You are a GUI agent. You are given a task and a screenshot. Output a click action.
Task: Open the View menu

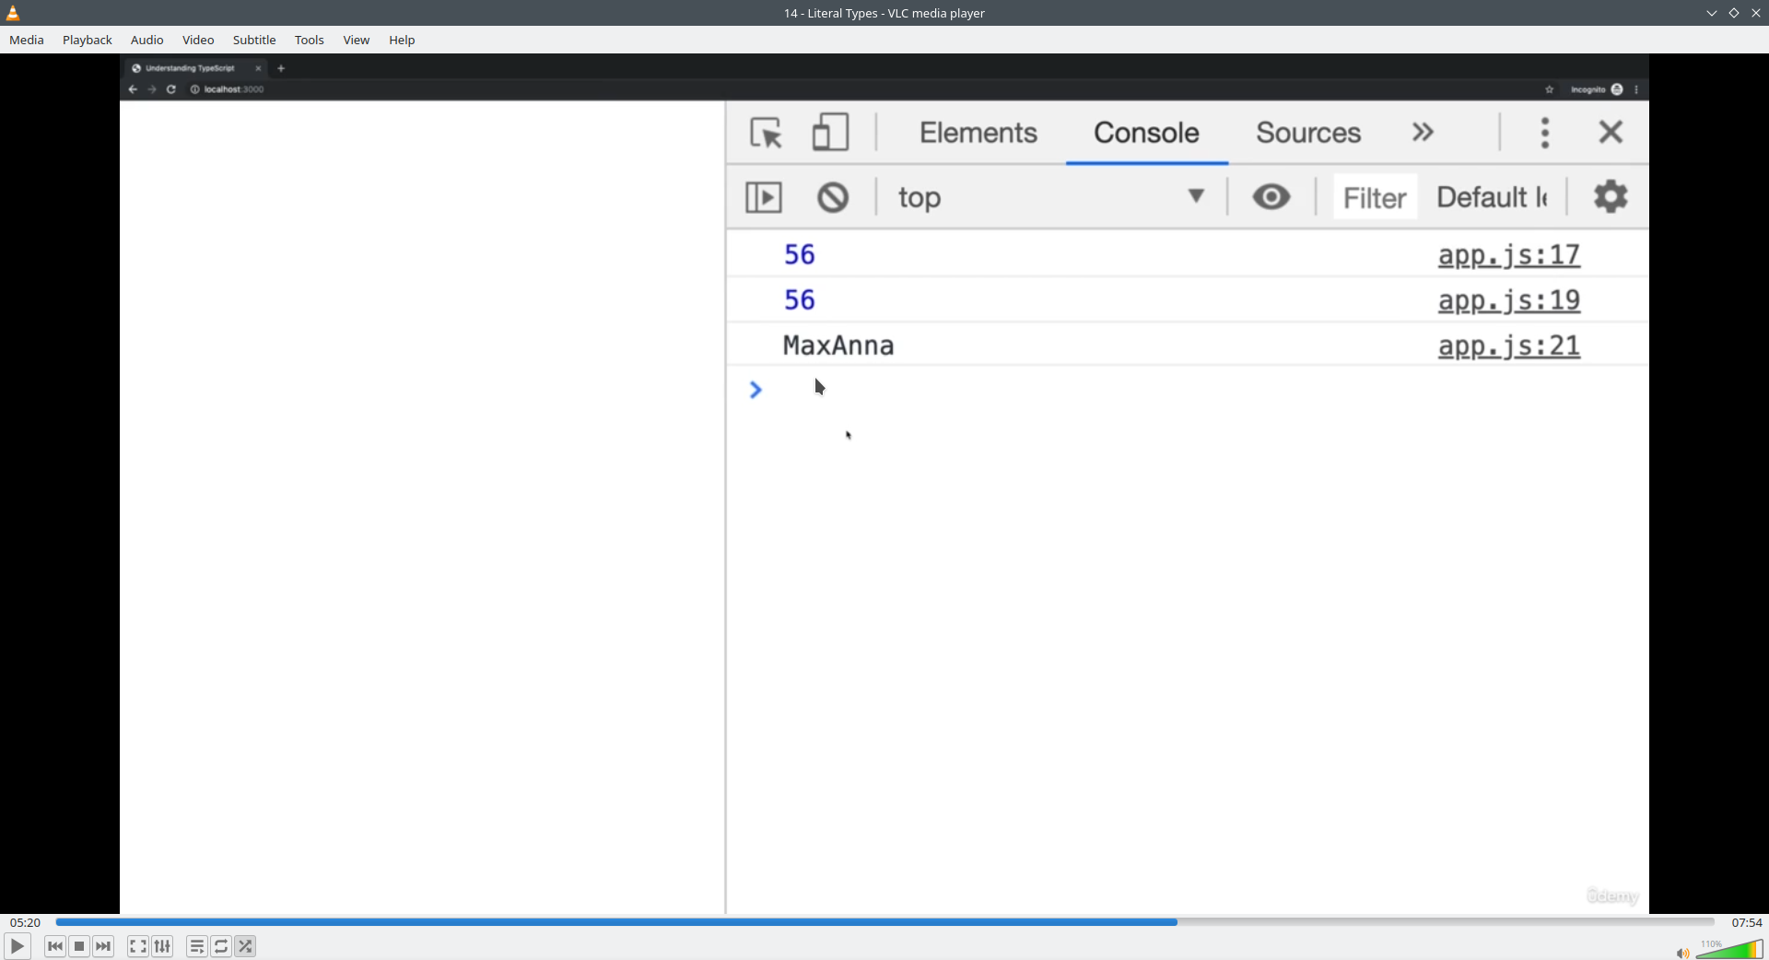357,40
